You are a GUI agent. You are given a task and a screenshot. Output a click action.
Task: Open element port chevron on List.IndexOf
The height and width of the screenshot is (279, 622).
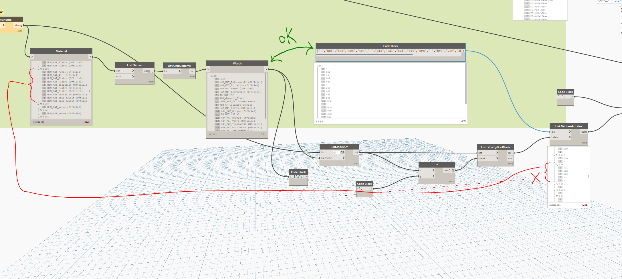tap(344, 158)
